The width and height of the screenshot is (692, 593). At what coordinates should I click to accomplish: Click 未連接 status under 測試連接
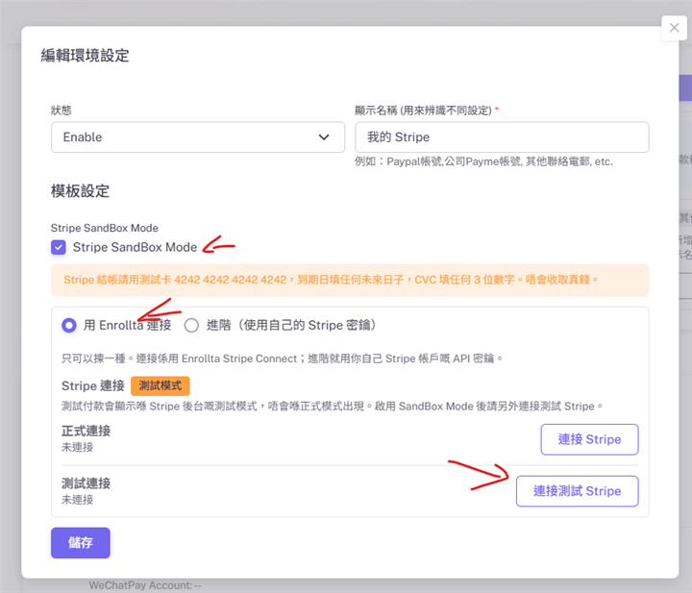77,500
